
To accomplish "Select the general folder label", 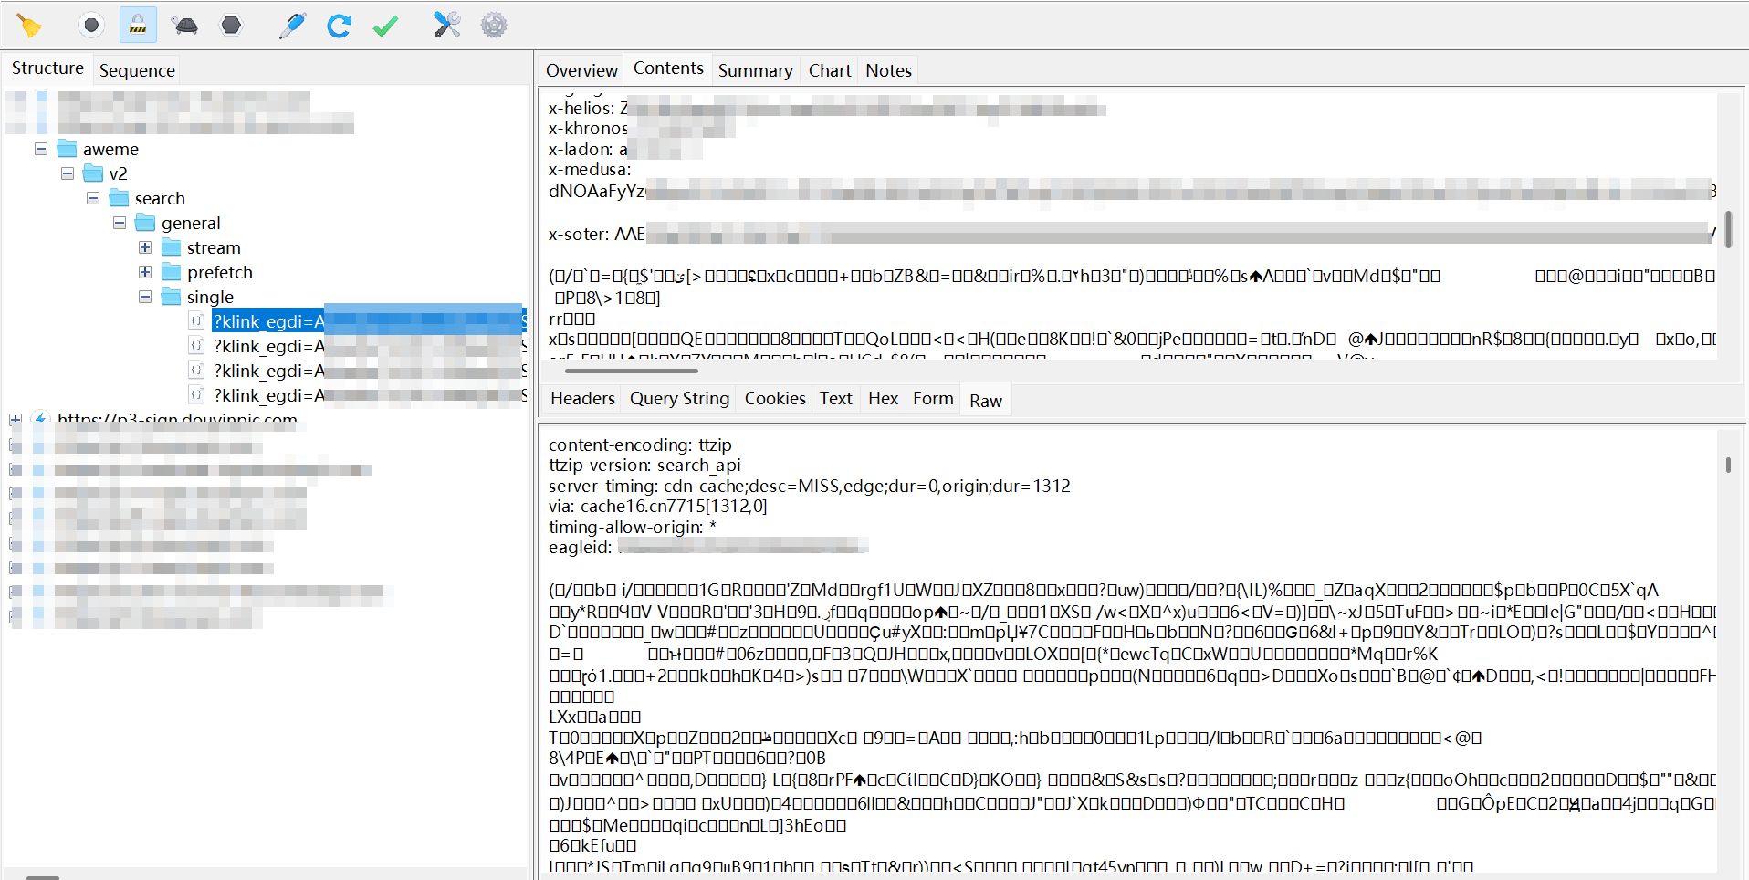I will 191,223.
